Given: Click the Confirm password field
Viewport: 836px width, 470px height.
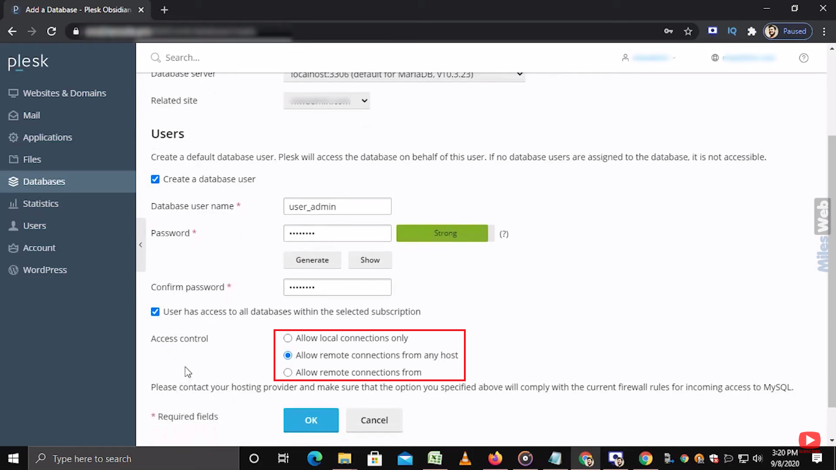Looking at the screenshot, I should click(337, 287).
